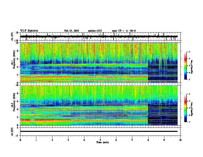Click the "VLF Spectra" plot title
This screenshot has height=157, width=203.
tap(29, 31)
